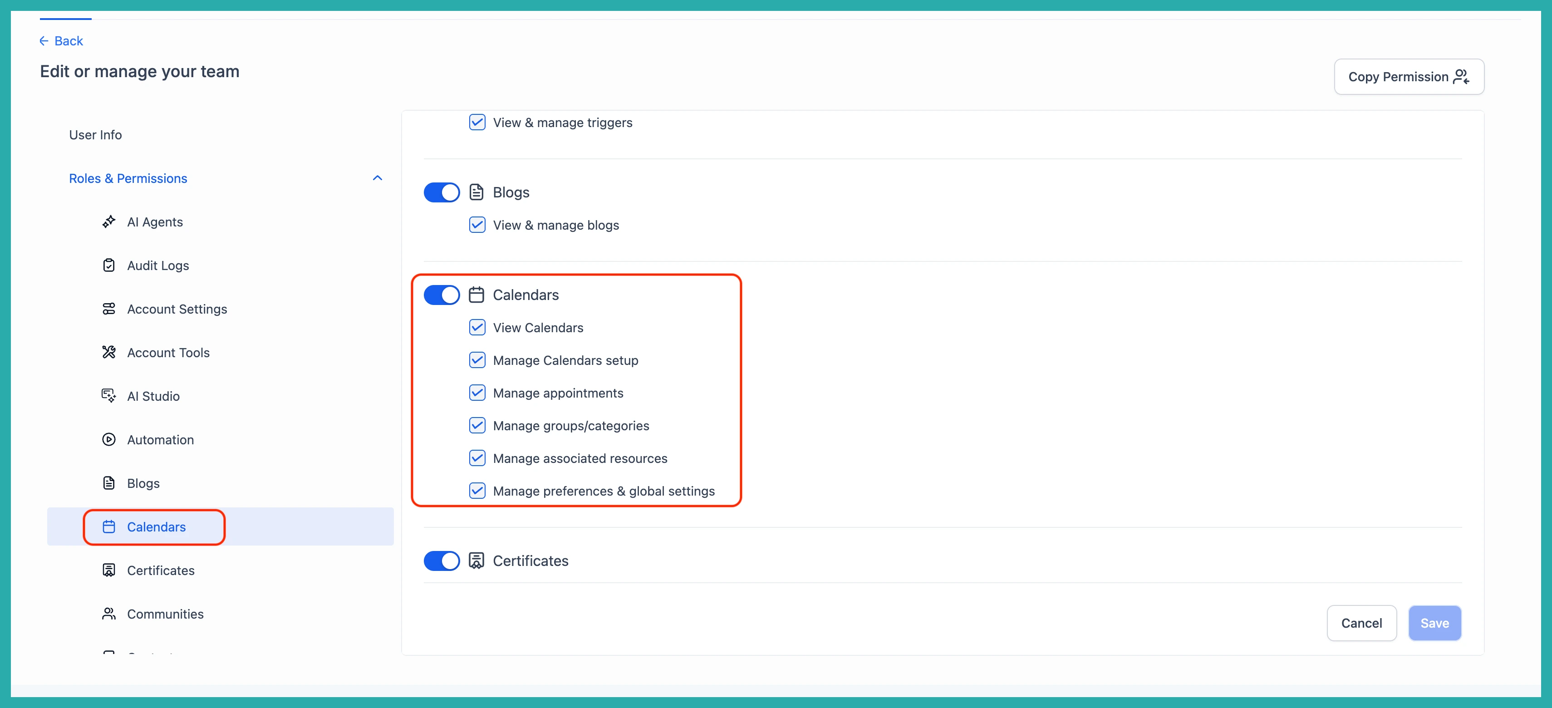Screen dimensions: 1552x708
Task: Click the Account Settings sliders icon
Action: click(x=108, y=309)
